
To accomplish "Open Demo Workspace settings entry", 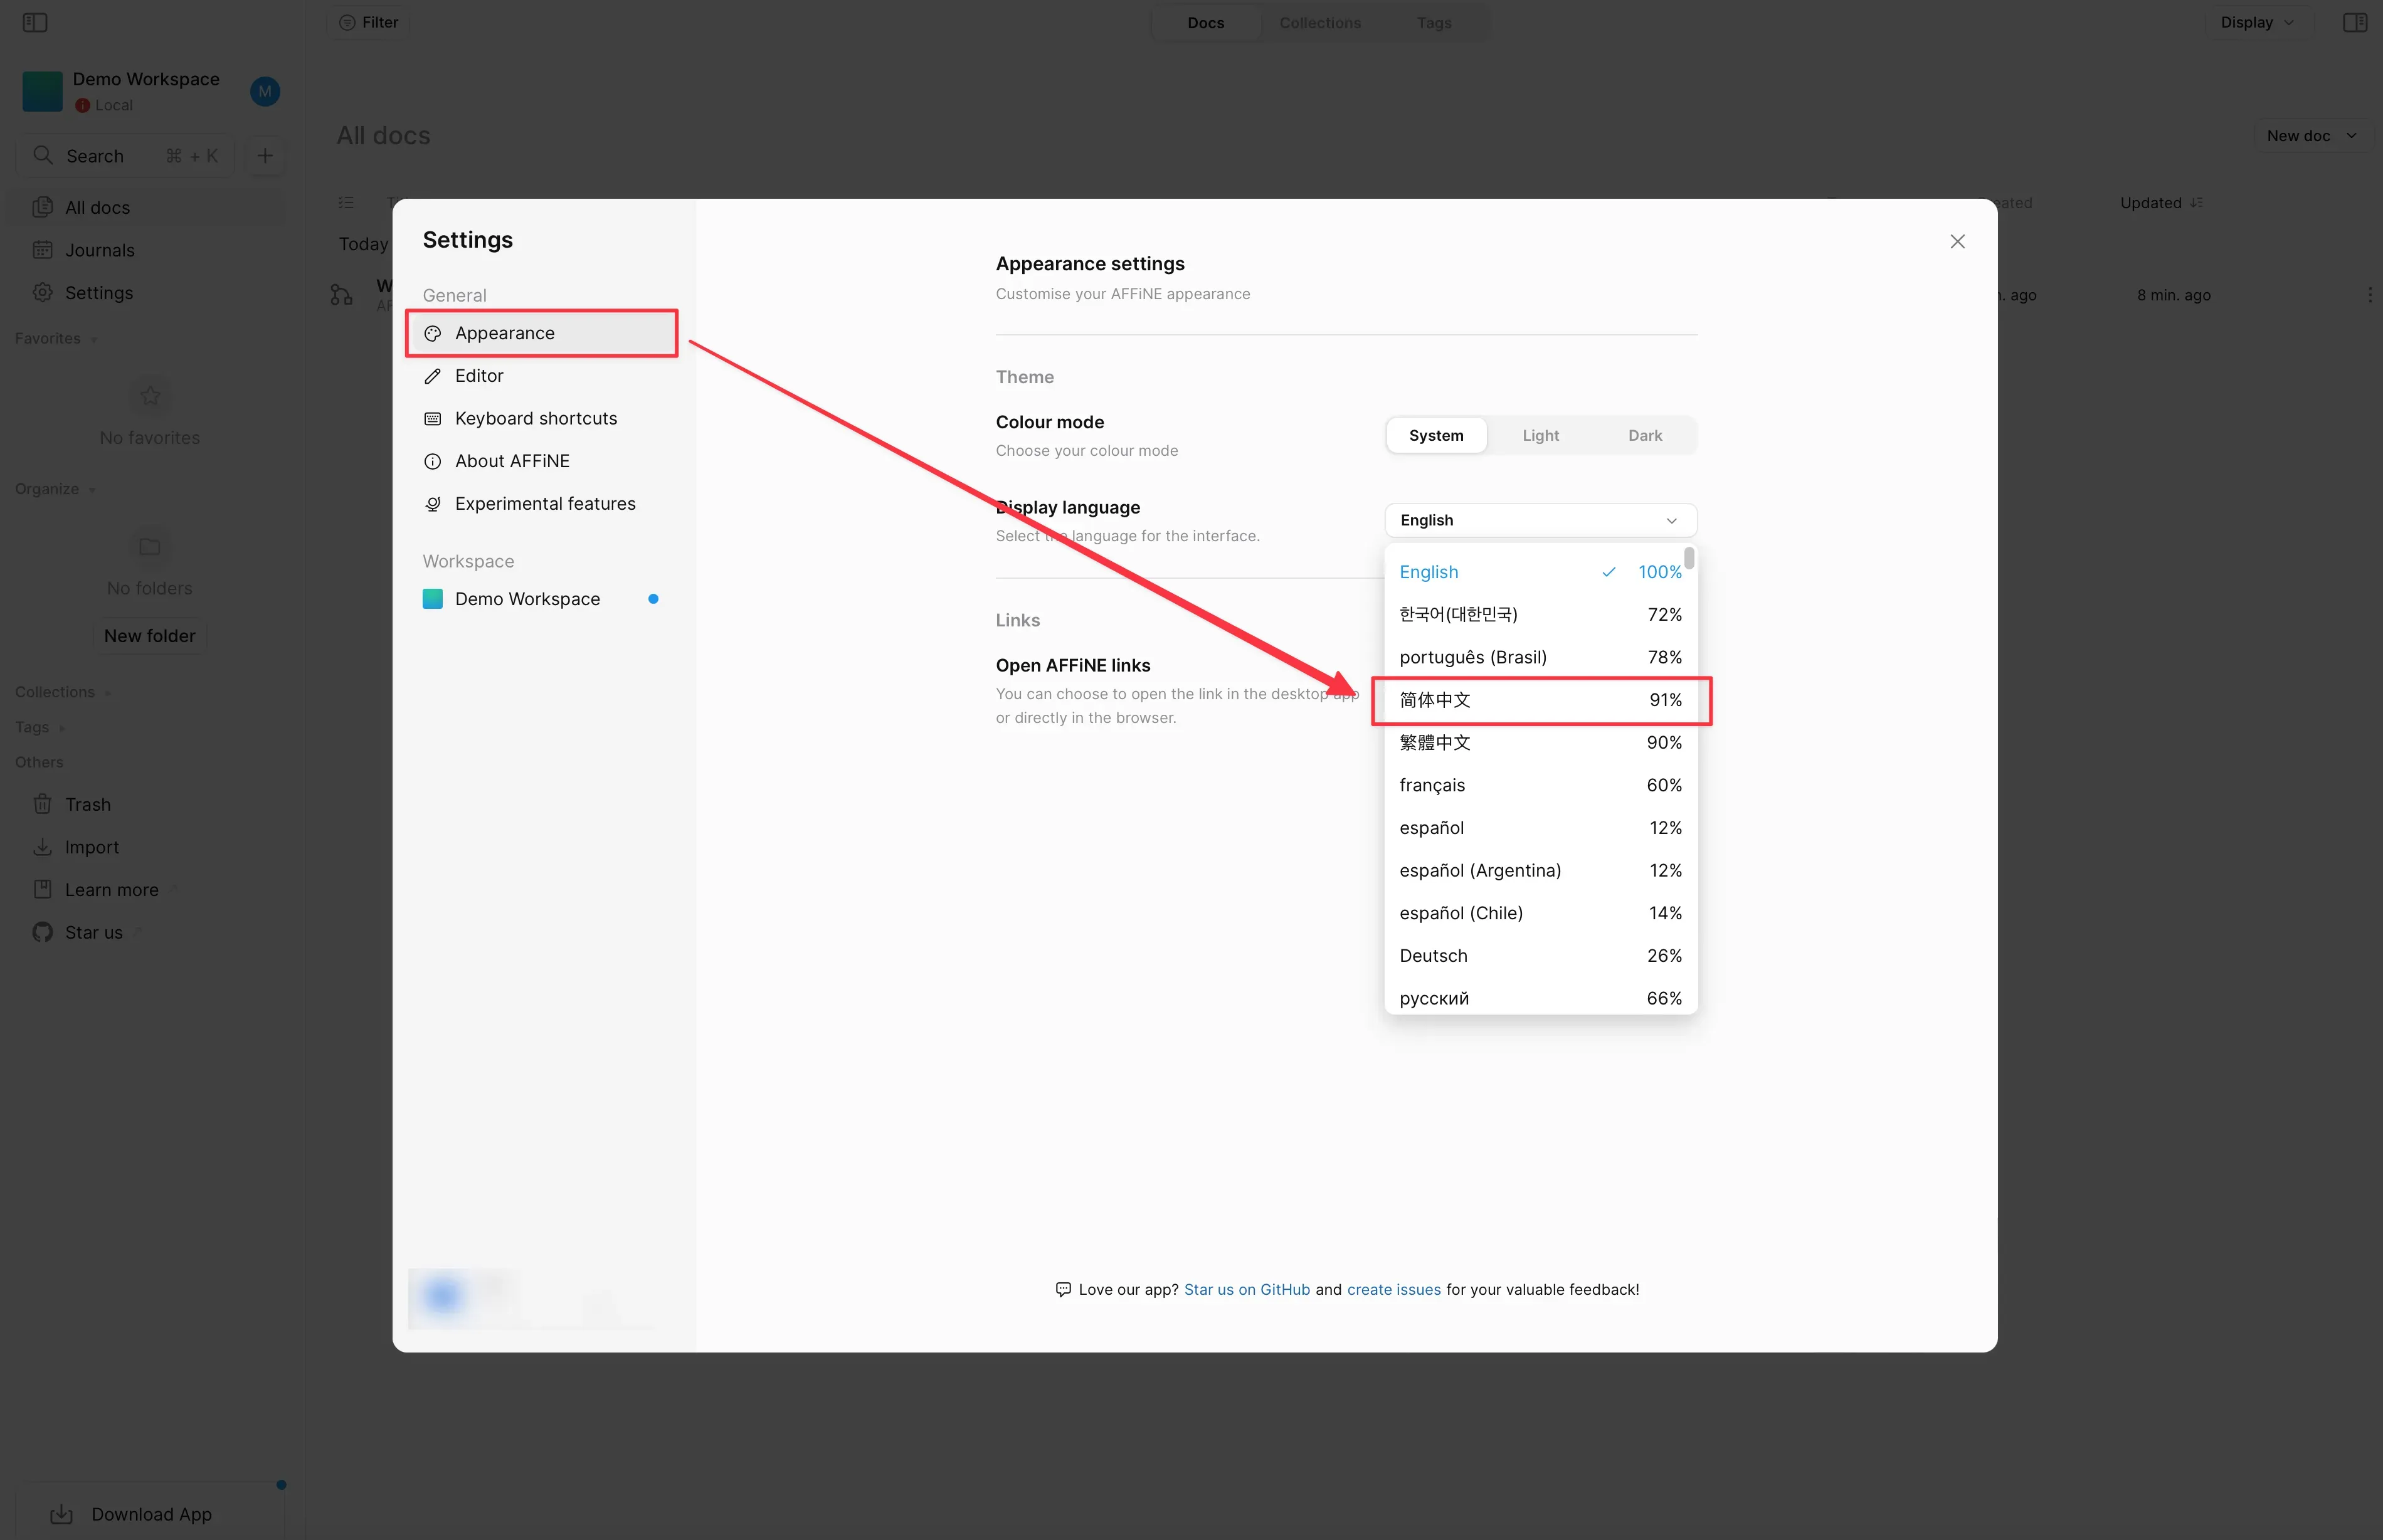I will tap(542, 599).
